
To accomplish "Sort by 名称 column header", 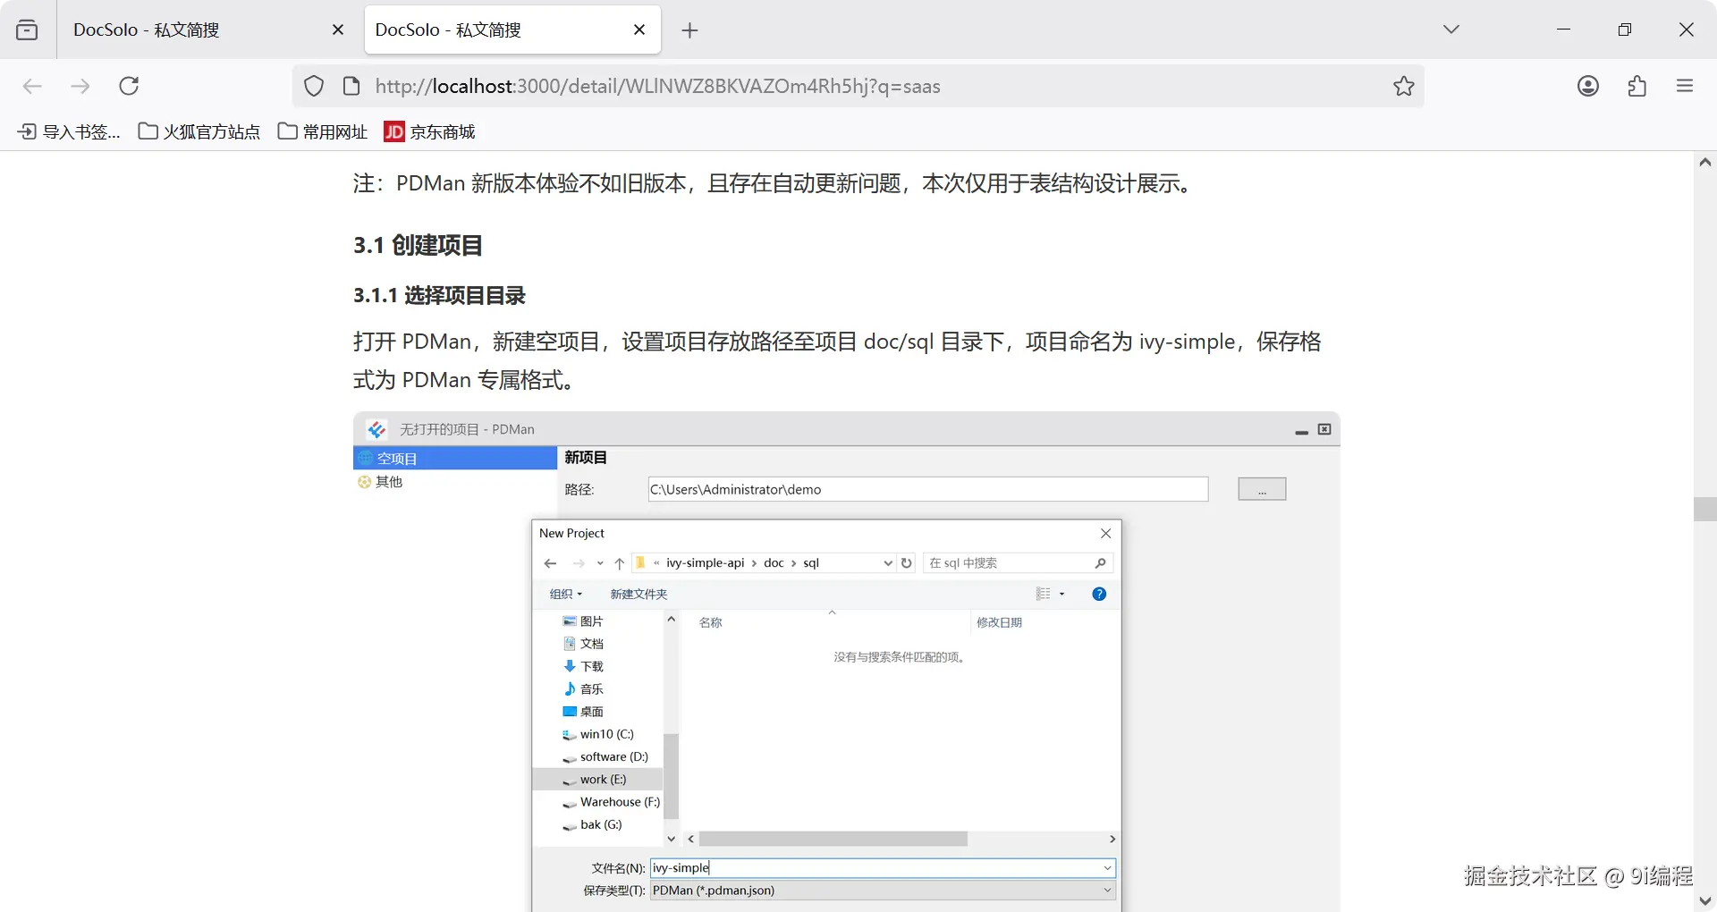I will [711, 622].
